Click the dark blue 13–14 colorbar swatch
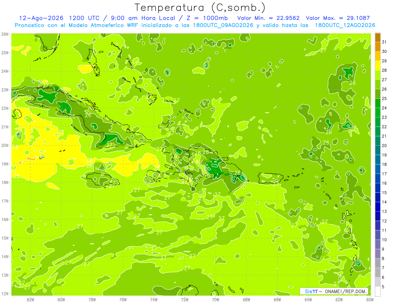 pyautogui.click(x=378, y=207)
